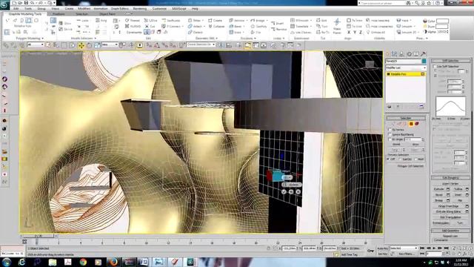The height and width of the screenshot is (267, 474).
Task: Click vertex Color swatch in ribbon
Action: pyautogui.click(x=442, y=21)
